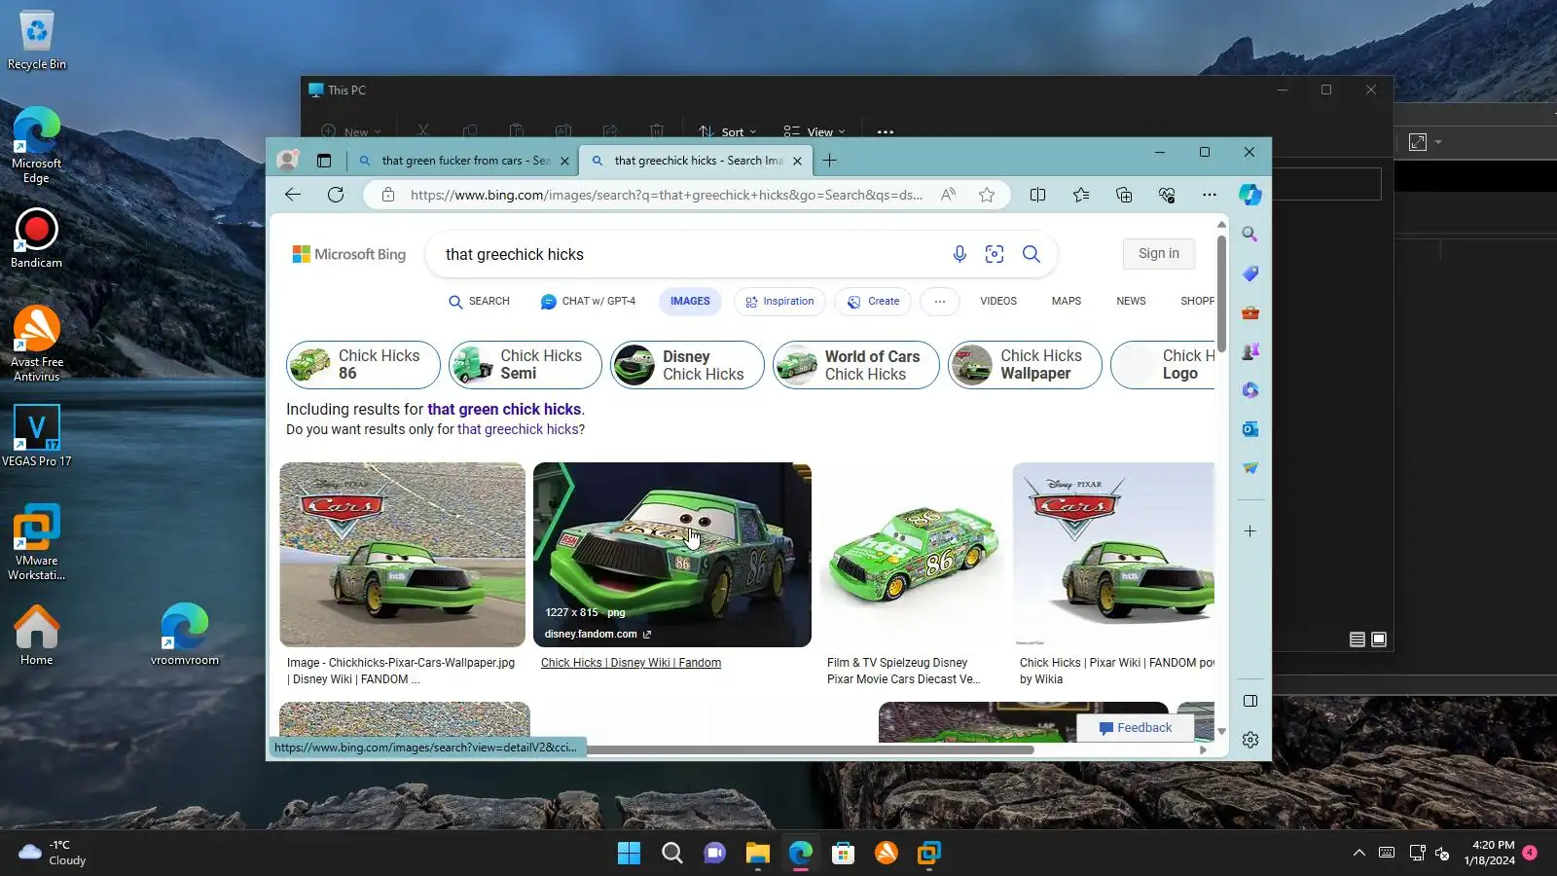Screen dimensions: 1557x876
Task: Open the tab actions menu in Edge
Action: (x=324, y=161)
